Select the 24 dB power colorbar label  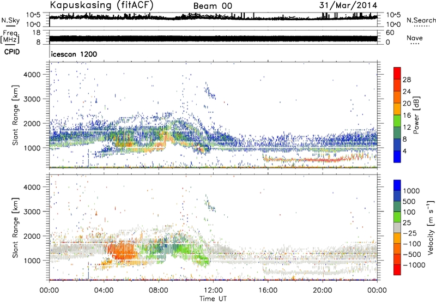tap(407, 92)
